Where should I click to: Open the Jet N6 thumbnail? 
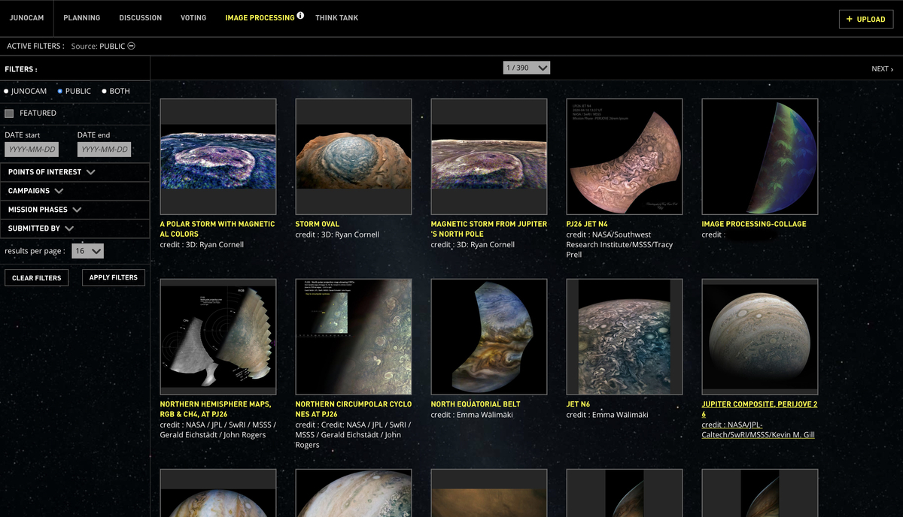(x=625, y=337)
